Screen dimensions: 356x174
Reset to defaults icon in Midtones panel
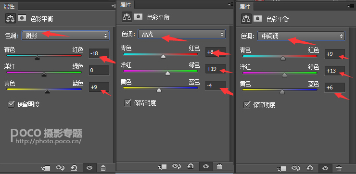click(310, 168)
